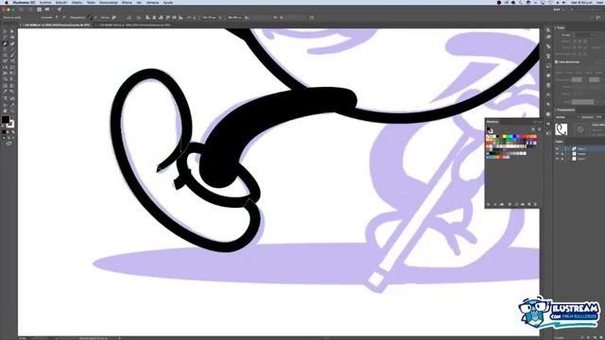The image size is (605, 340).
Task: Click the GPU Performance rocket icon
Action: (60, 9)
